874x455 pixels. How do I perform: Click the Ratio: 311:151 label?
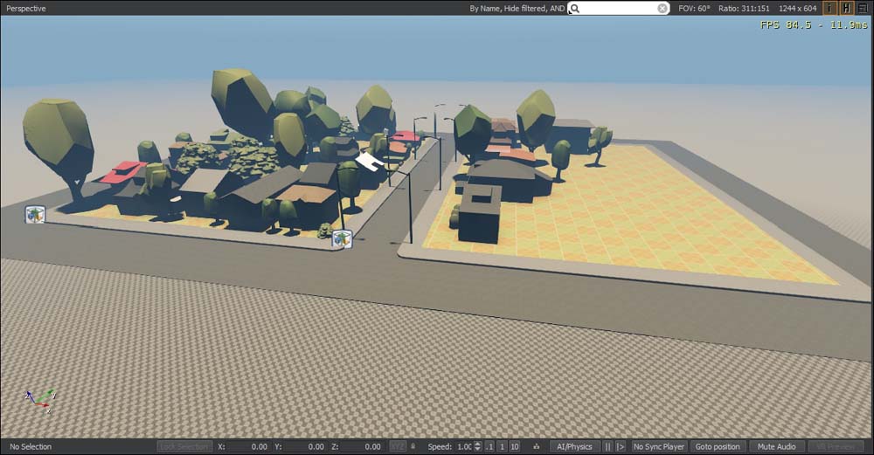[744, 9]
